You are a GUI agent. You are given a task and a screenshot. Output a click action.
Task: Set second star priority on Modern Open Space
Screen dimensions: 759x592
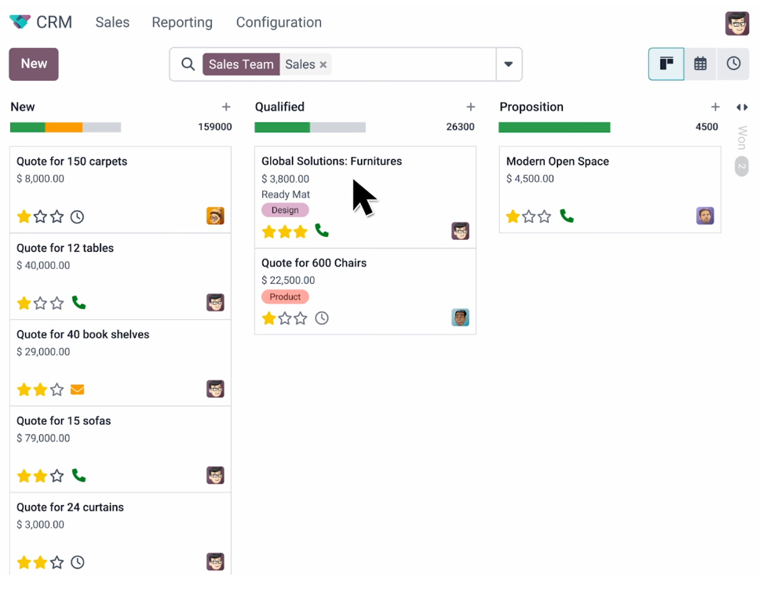coord(529,216)
